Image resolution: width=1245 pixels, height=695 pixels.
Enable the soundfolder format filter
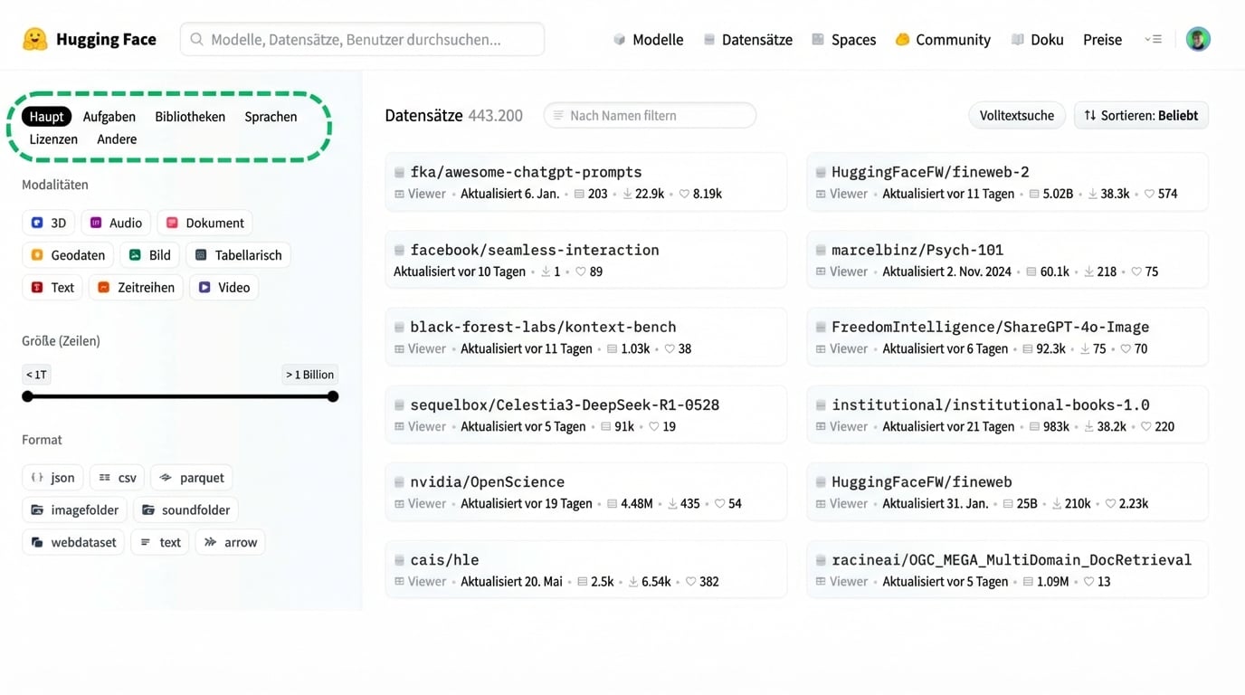[x=185, y=509]
